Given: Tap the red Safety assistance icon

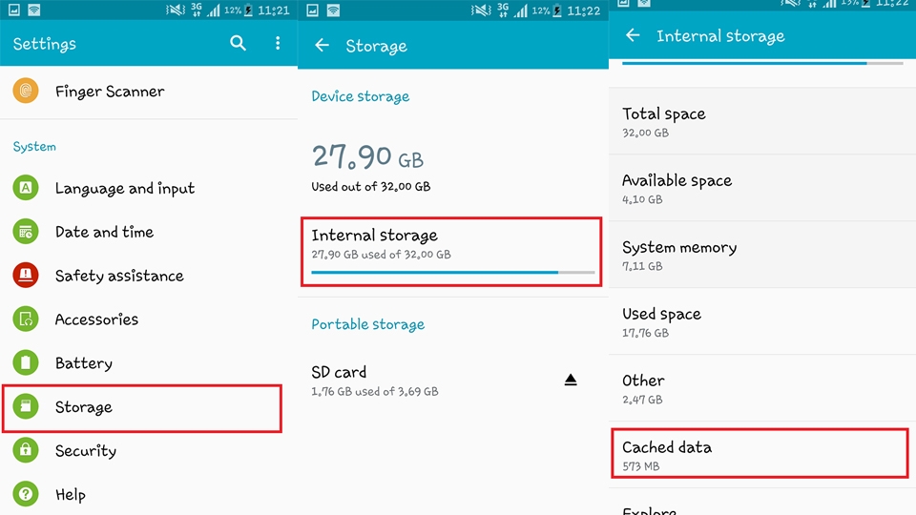Looking at the screenshot, I should point(26,275).
